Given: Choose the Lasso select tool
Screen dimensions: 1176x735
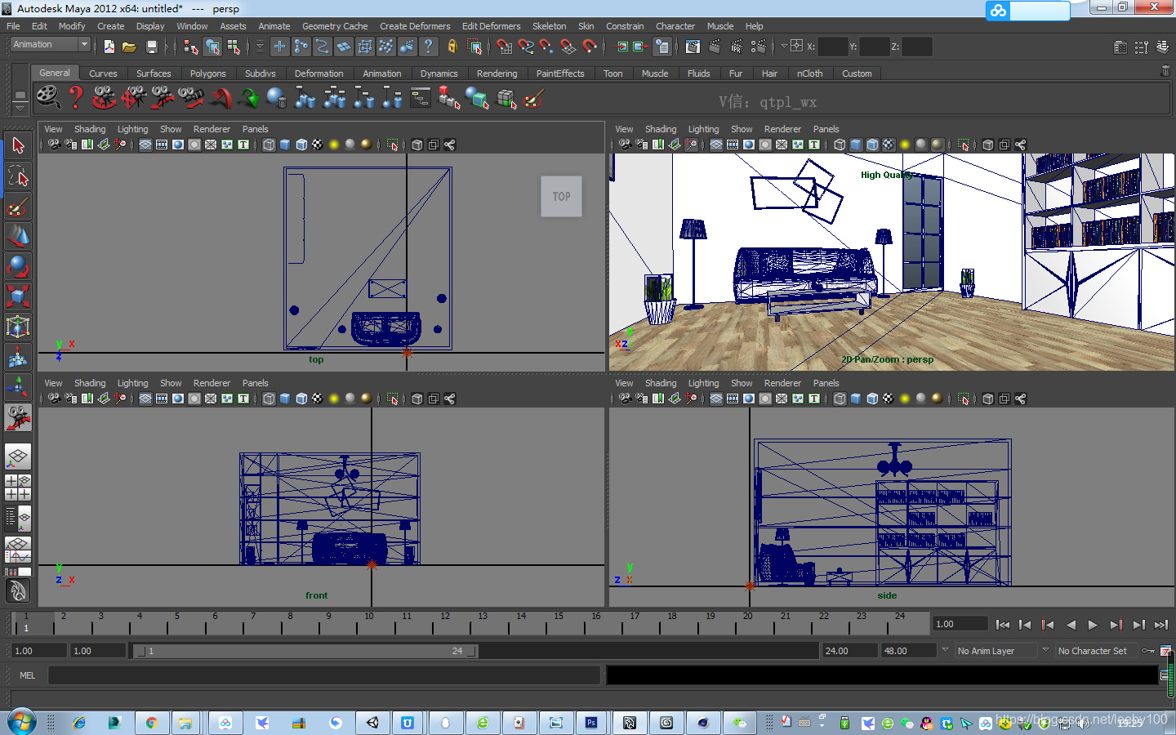Looking at the screenshot, I should point(18,176).
